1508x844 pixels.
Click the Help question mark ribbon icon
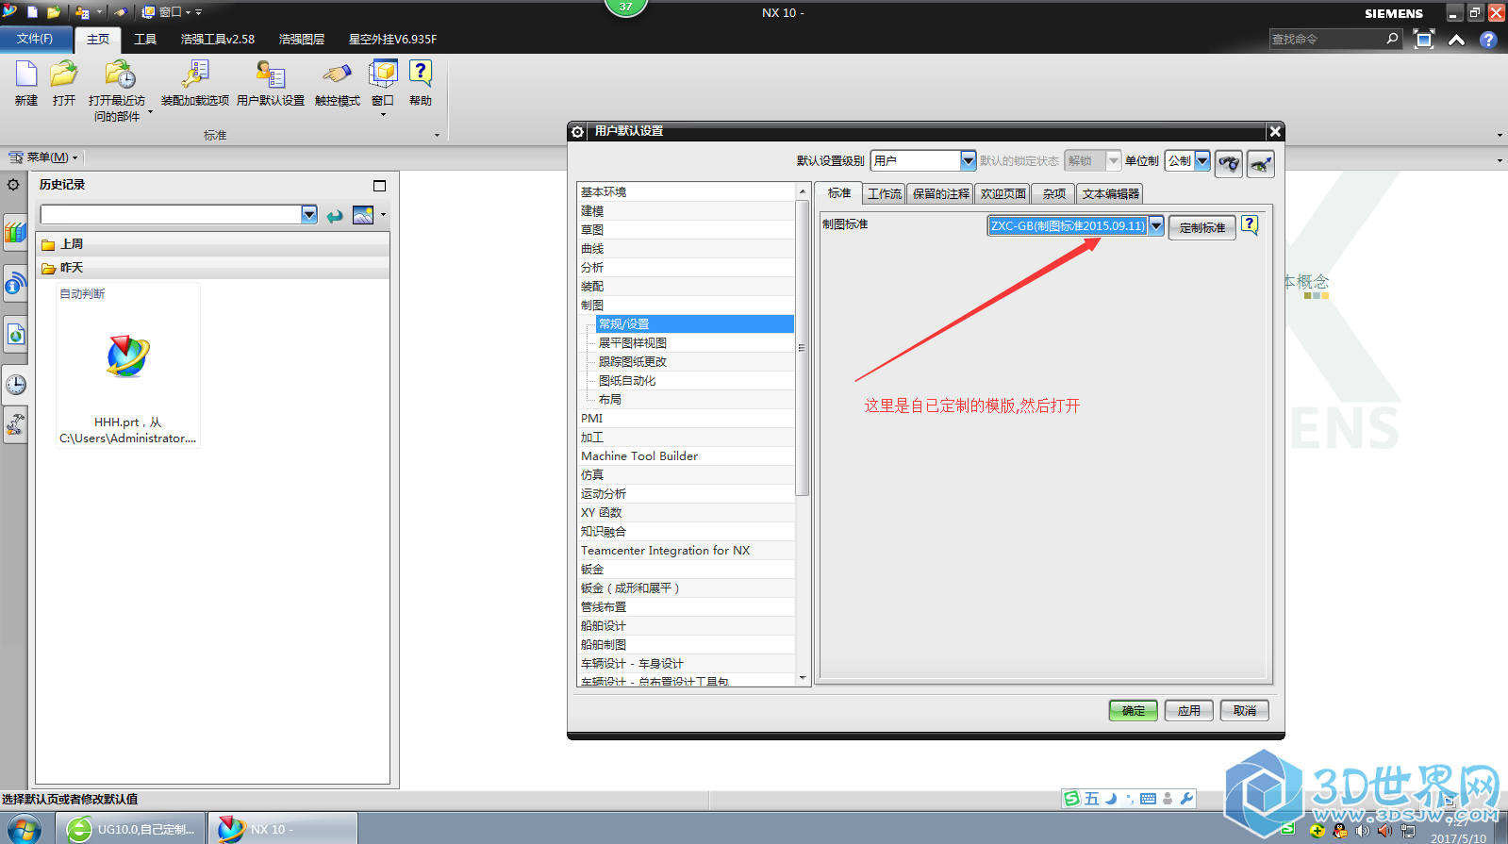420,75
